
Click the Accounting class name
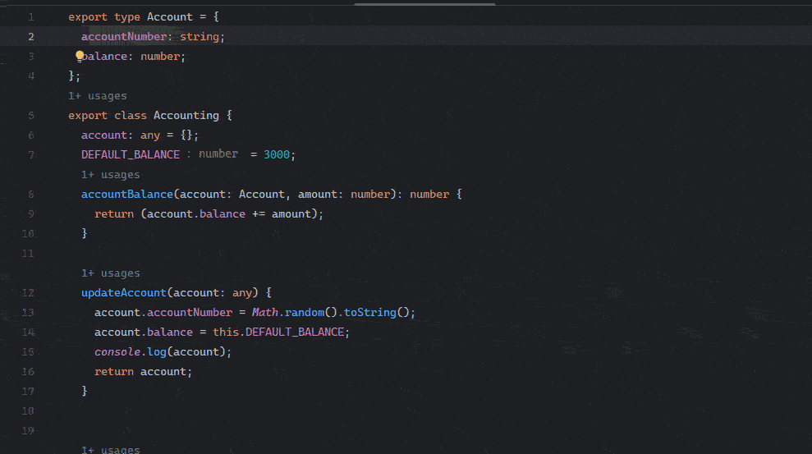pyautogui.click(x=186, y=116)
